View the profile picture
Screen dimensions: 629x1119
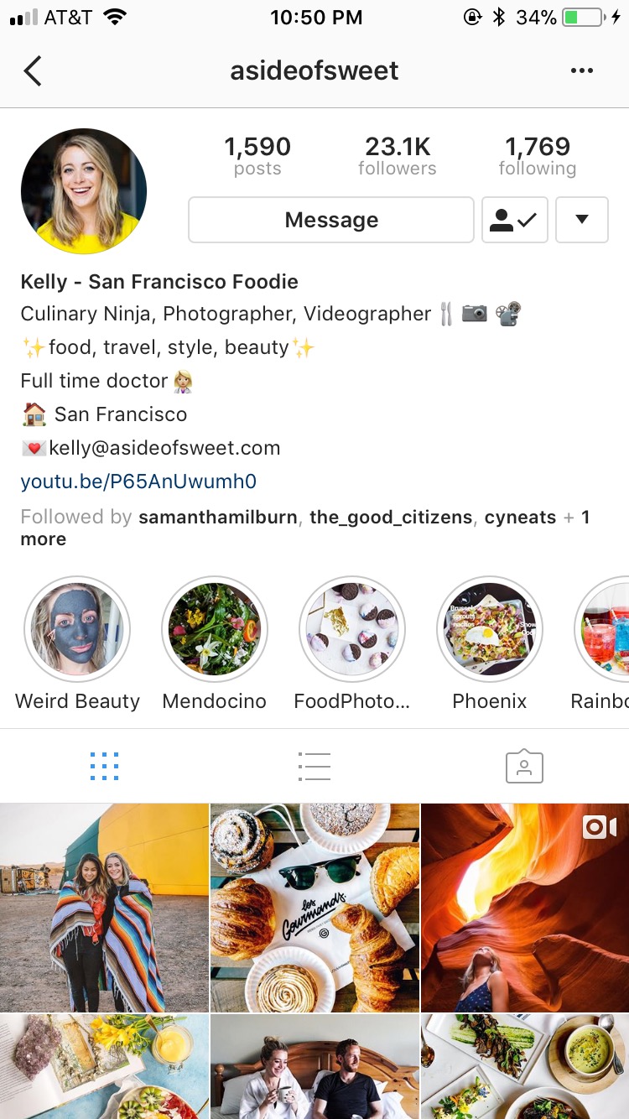point(84,191)
